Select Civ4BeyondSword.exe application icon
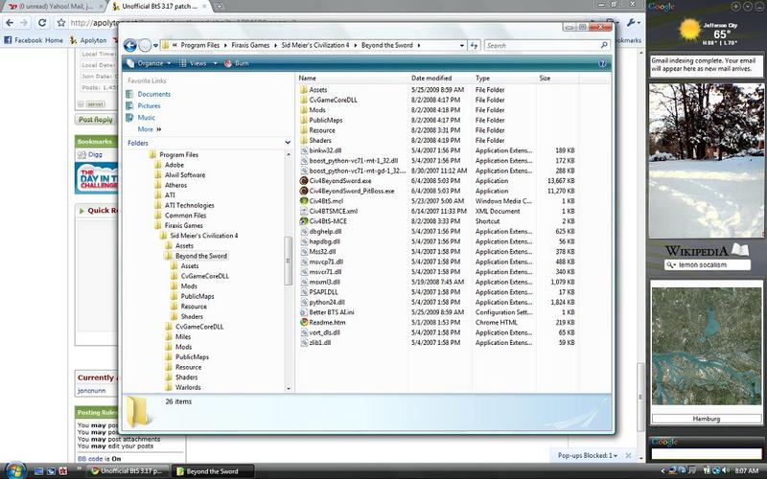The image size is (767, 479). point(304,181)
